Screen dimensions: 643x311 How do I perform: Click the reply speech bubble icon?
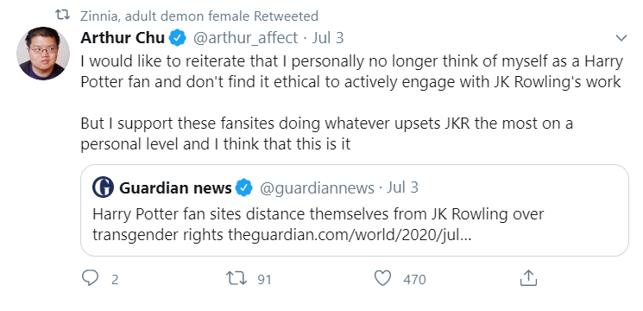[90, 278]
